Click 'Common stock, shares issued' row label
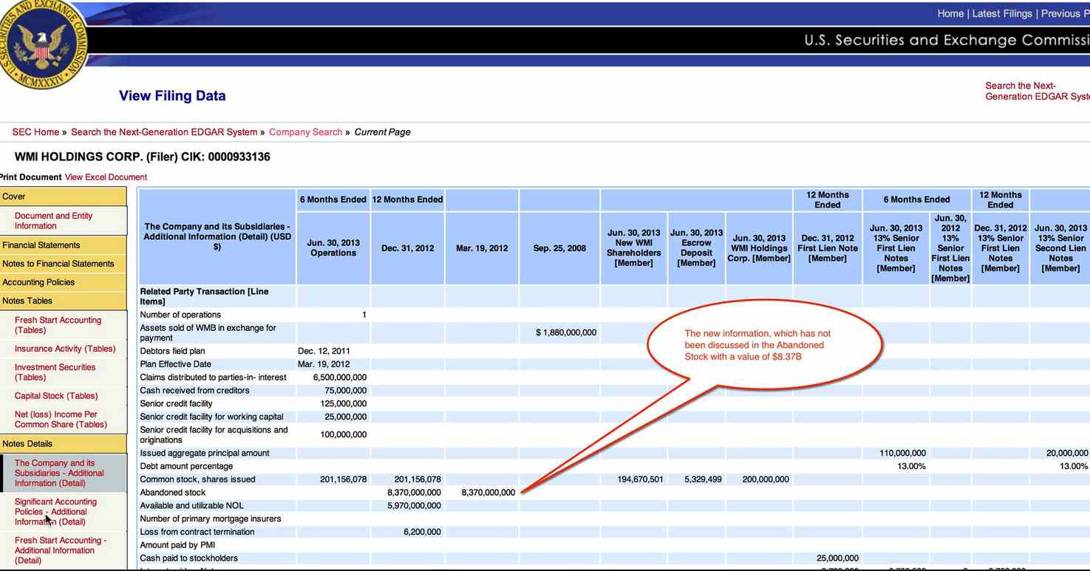The height and width of the screenshot is (571, 1090). pyautogui.click(x=198, y=479)
